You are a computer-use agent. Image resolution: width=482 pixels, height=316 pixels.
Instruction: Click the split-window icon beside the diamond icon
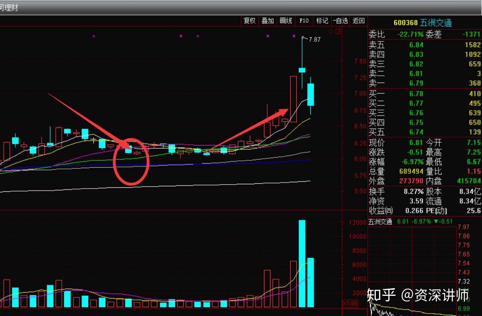click(x=338, y=31)
